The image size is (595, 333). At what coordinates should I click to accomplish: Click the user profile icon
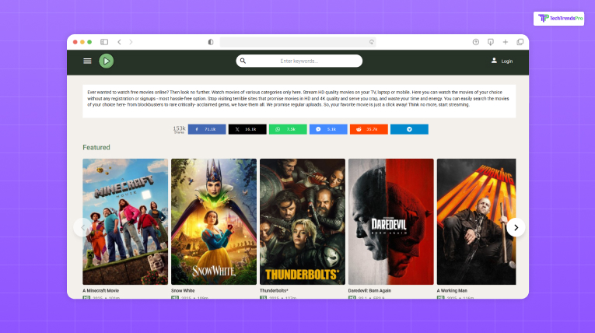[x=494, y=61]
